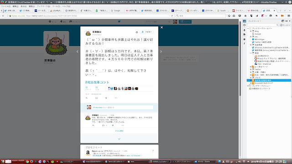
Task: Click the reply text field under the tweet
Action: point(123,108)
